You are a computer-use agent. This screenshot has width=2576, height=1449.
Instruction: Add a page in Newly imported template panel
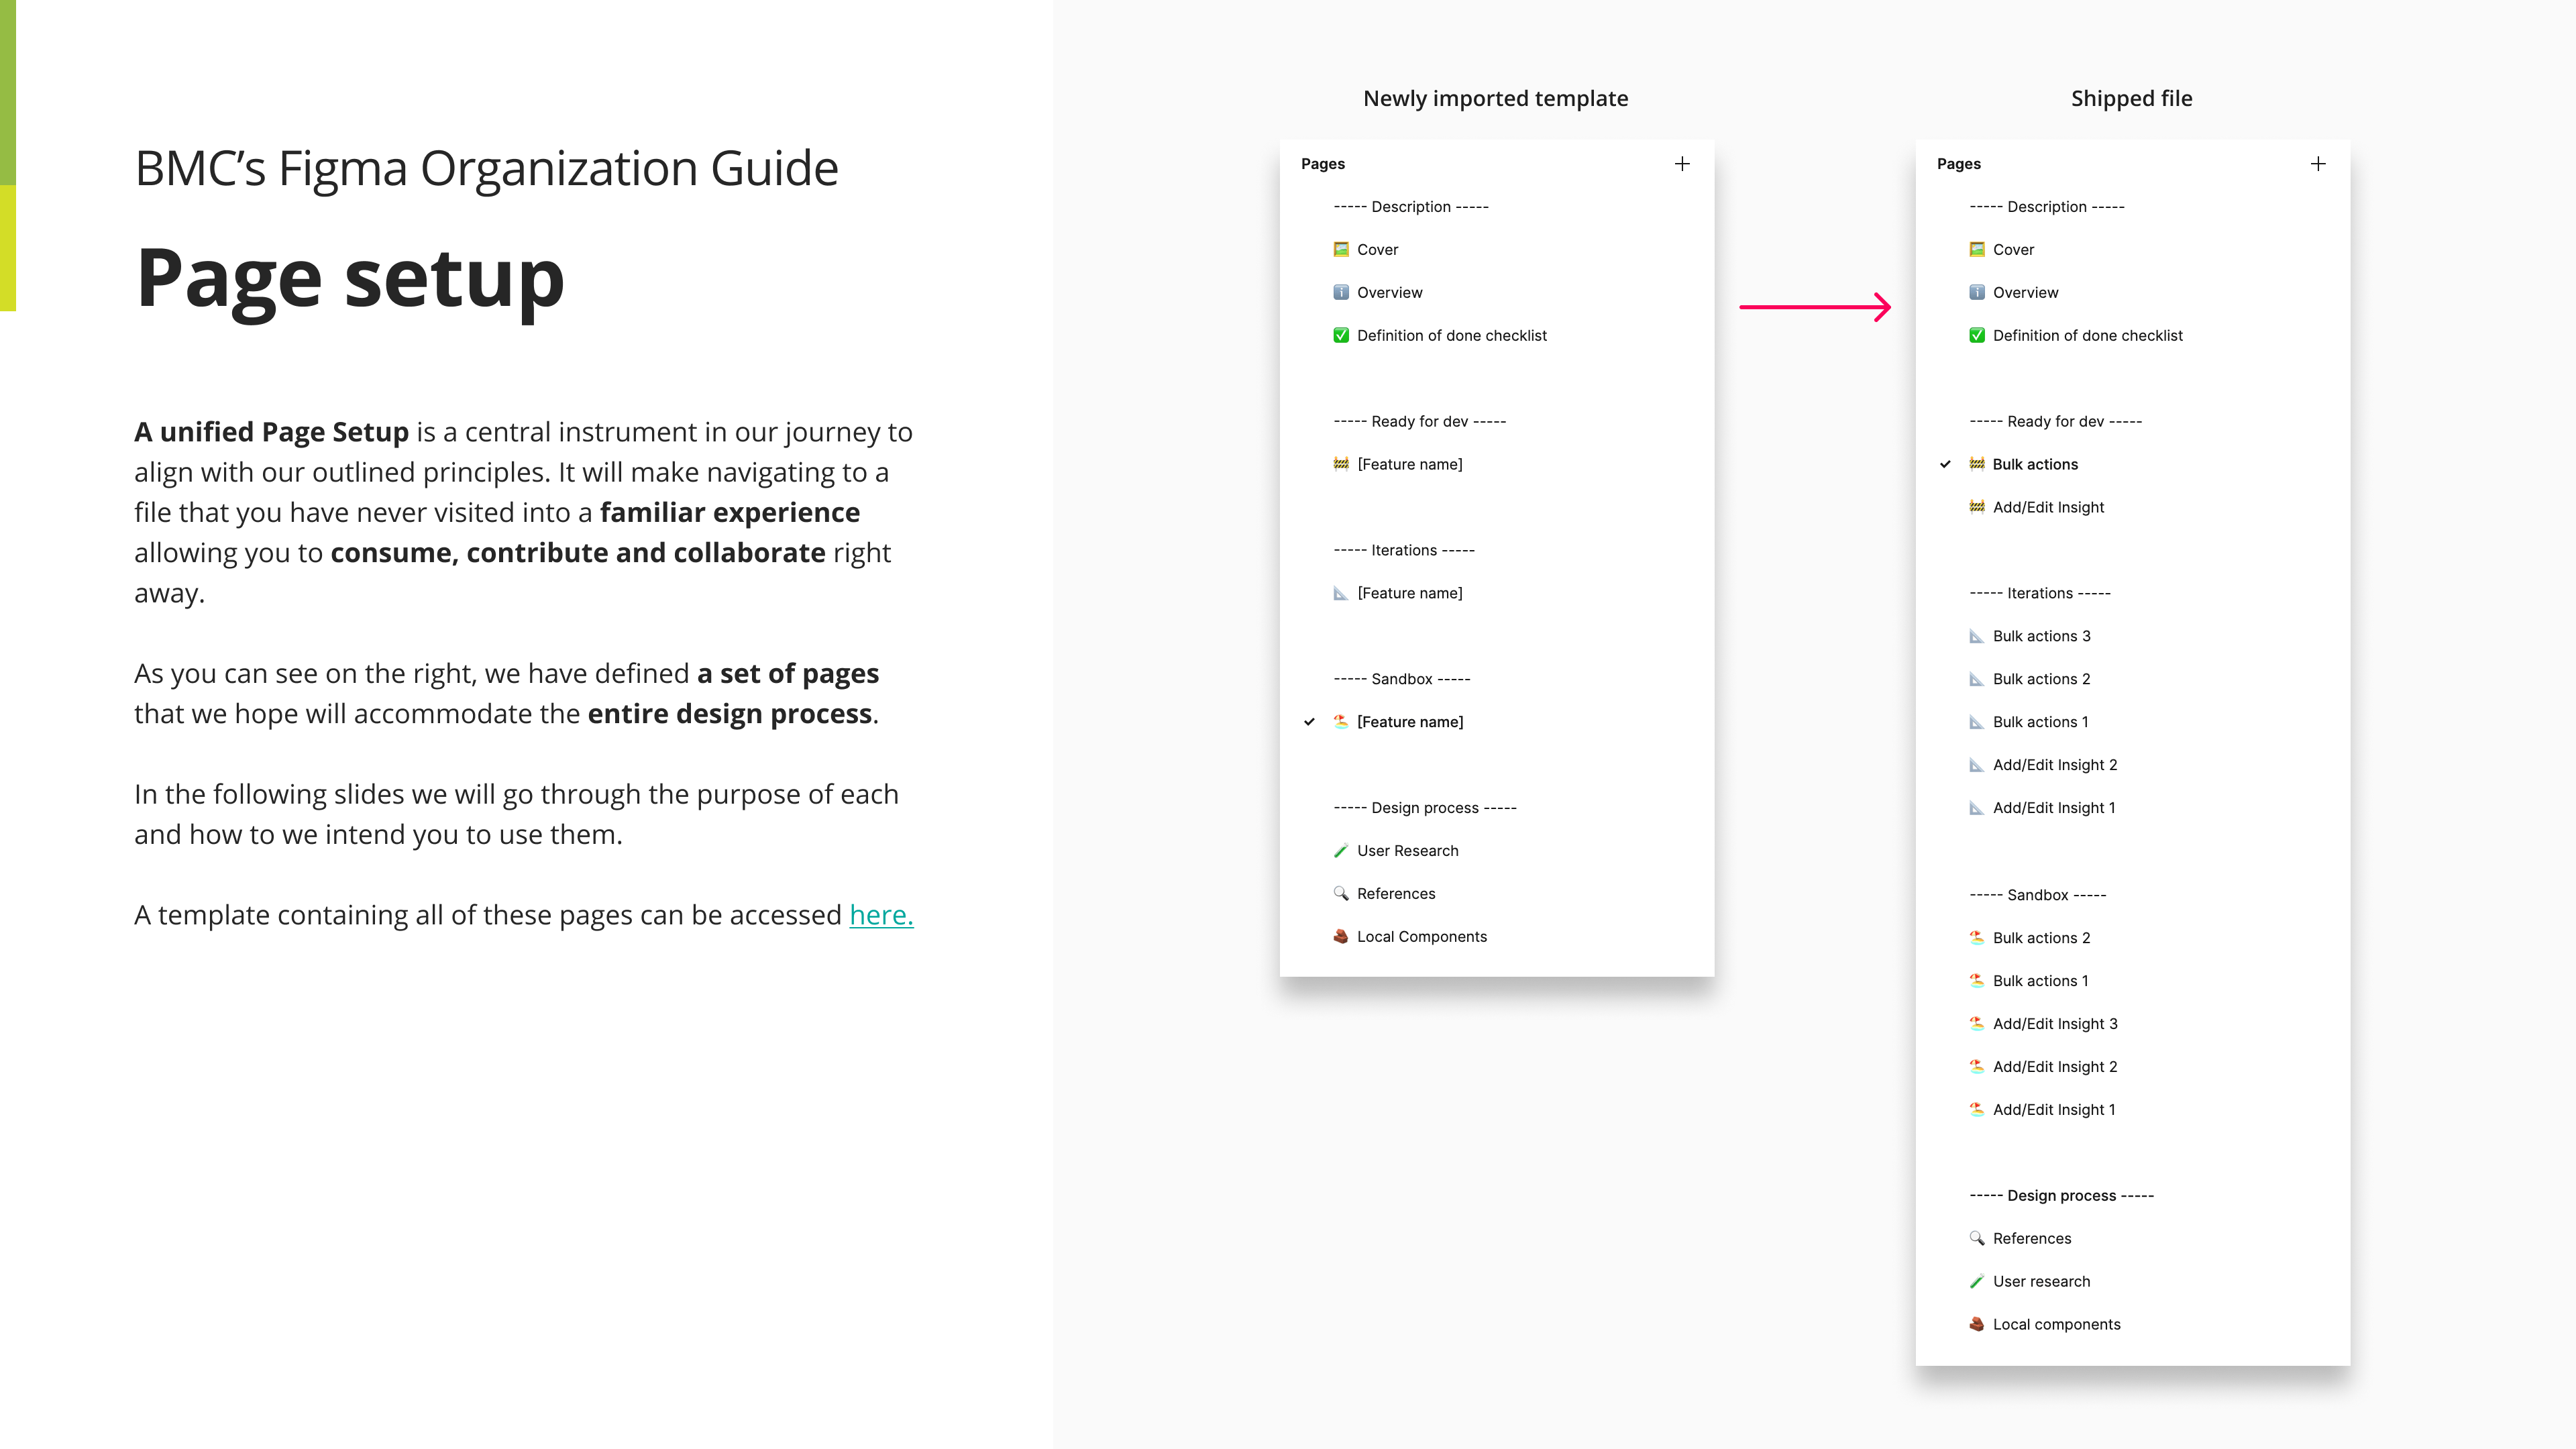(x=1682, y=164)
